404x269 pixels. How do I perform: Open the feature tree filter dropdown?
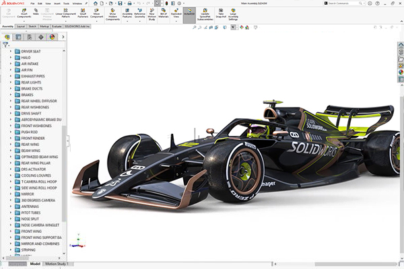[6, 44]
